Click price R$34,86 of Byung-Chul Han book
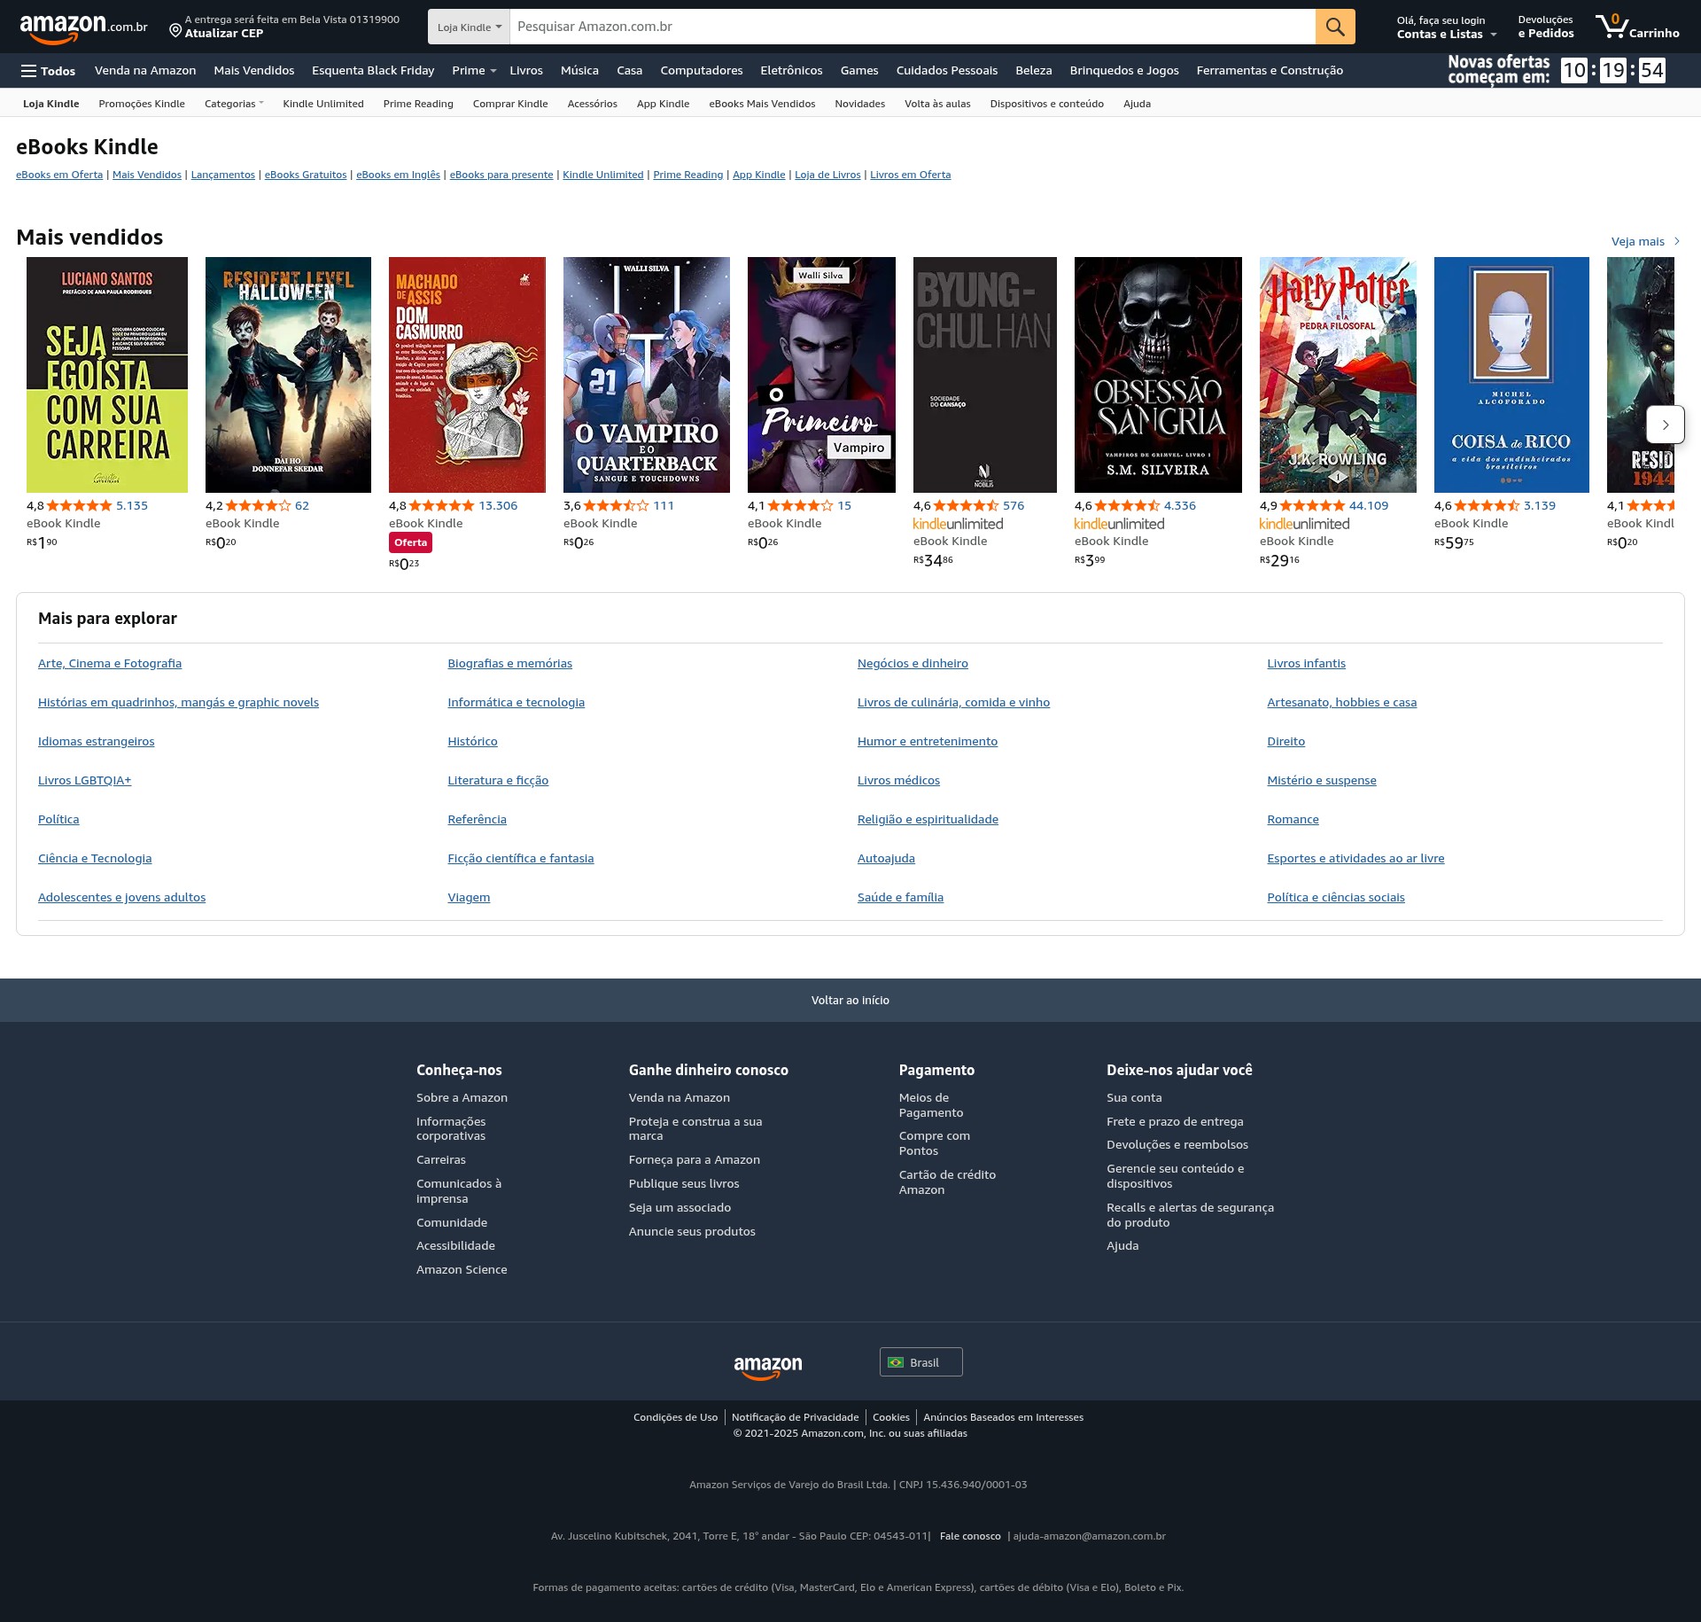Screen dimensions: 1701x1622 pos(933,560)
